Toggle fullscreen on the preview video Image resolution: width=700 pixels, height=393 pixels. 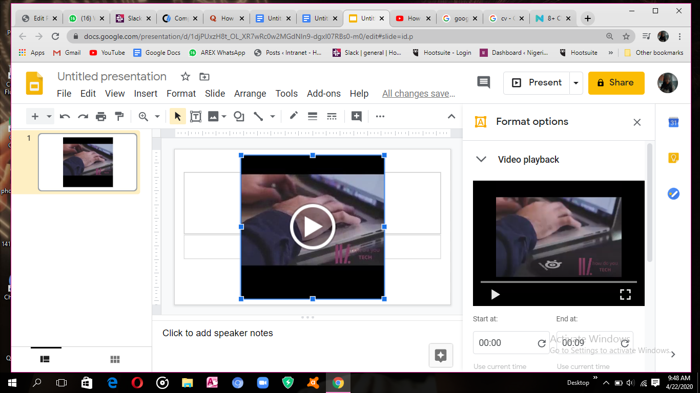(x=625, y=294)
